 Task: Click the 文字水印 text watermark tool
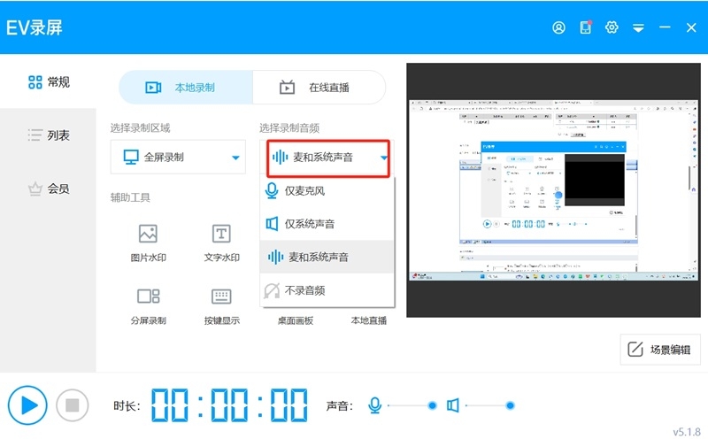(221, 243)
